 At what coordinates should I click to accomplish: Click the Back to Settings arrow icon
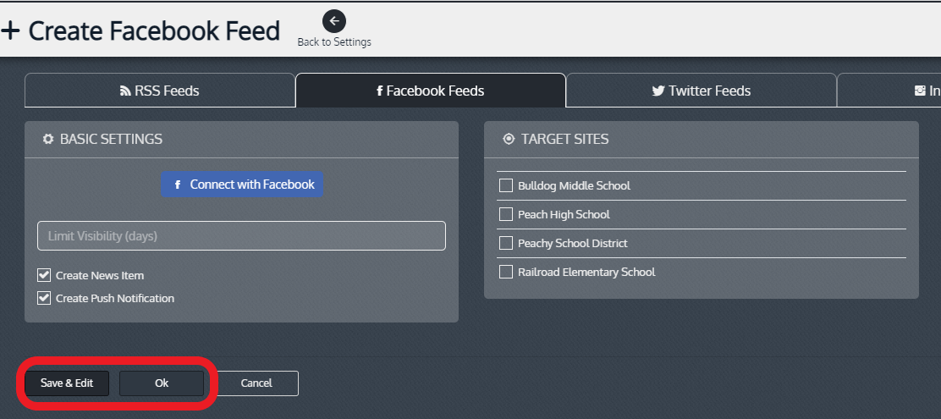334,21
